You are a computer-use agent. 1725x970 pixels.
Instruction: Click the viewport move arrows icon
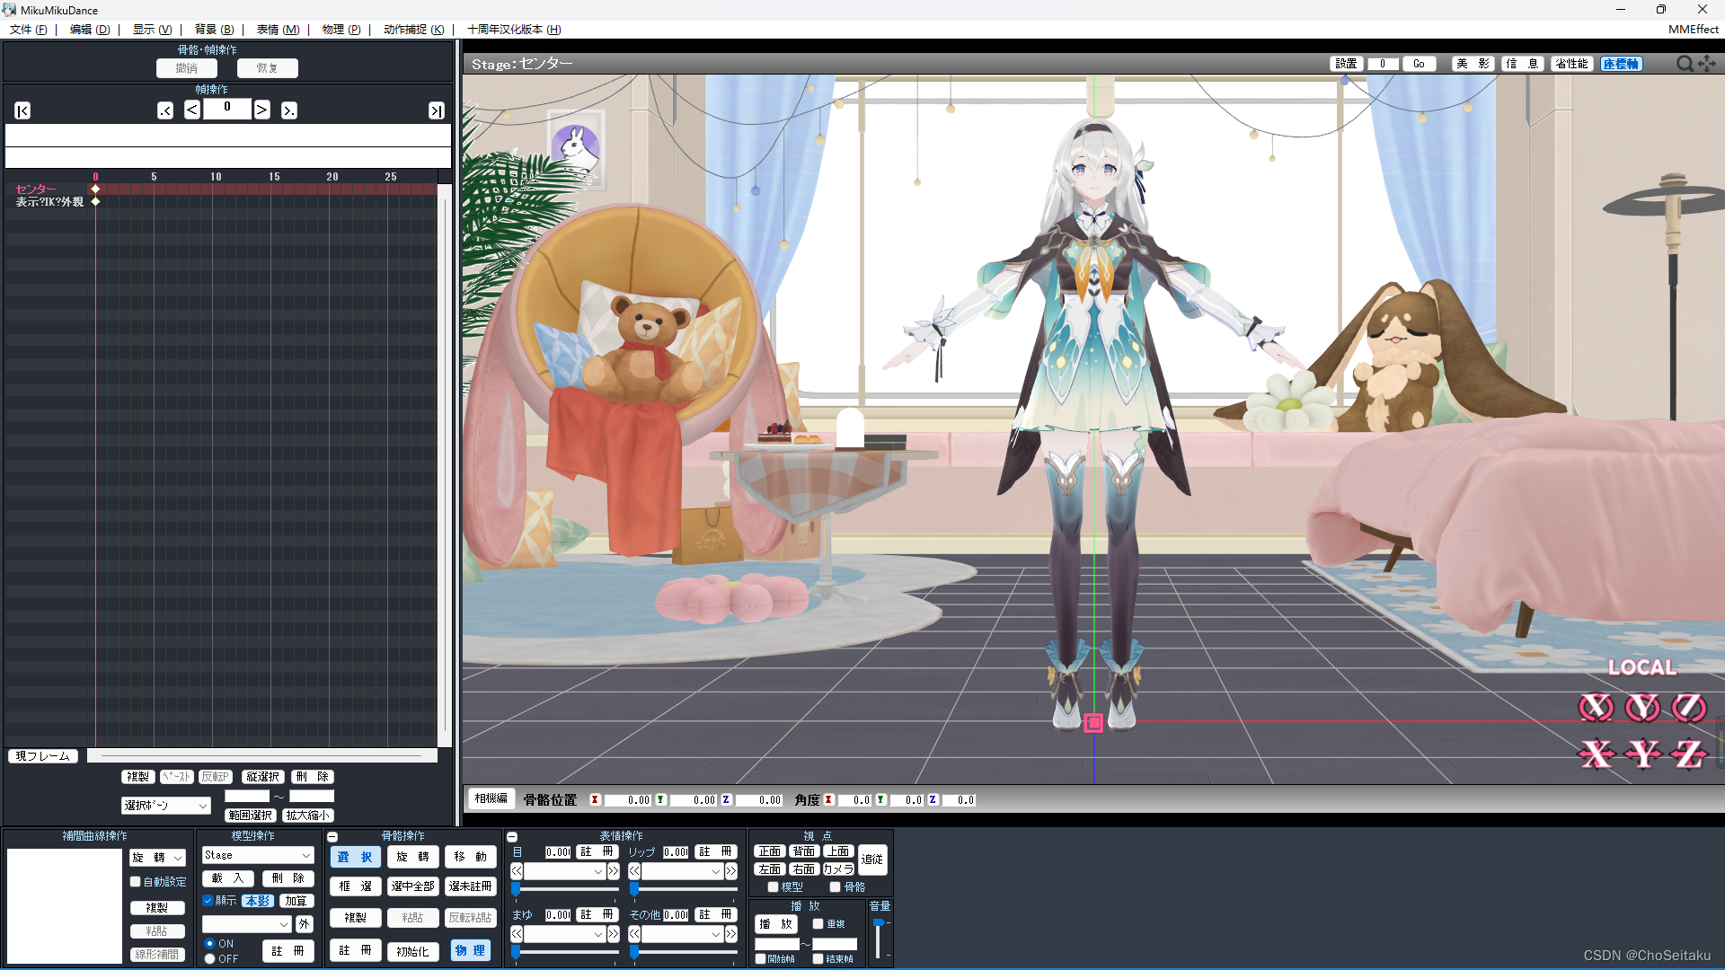[1707, 64]
